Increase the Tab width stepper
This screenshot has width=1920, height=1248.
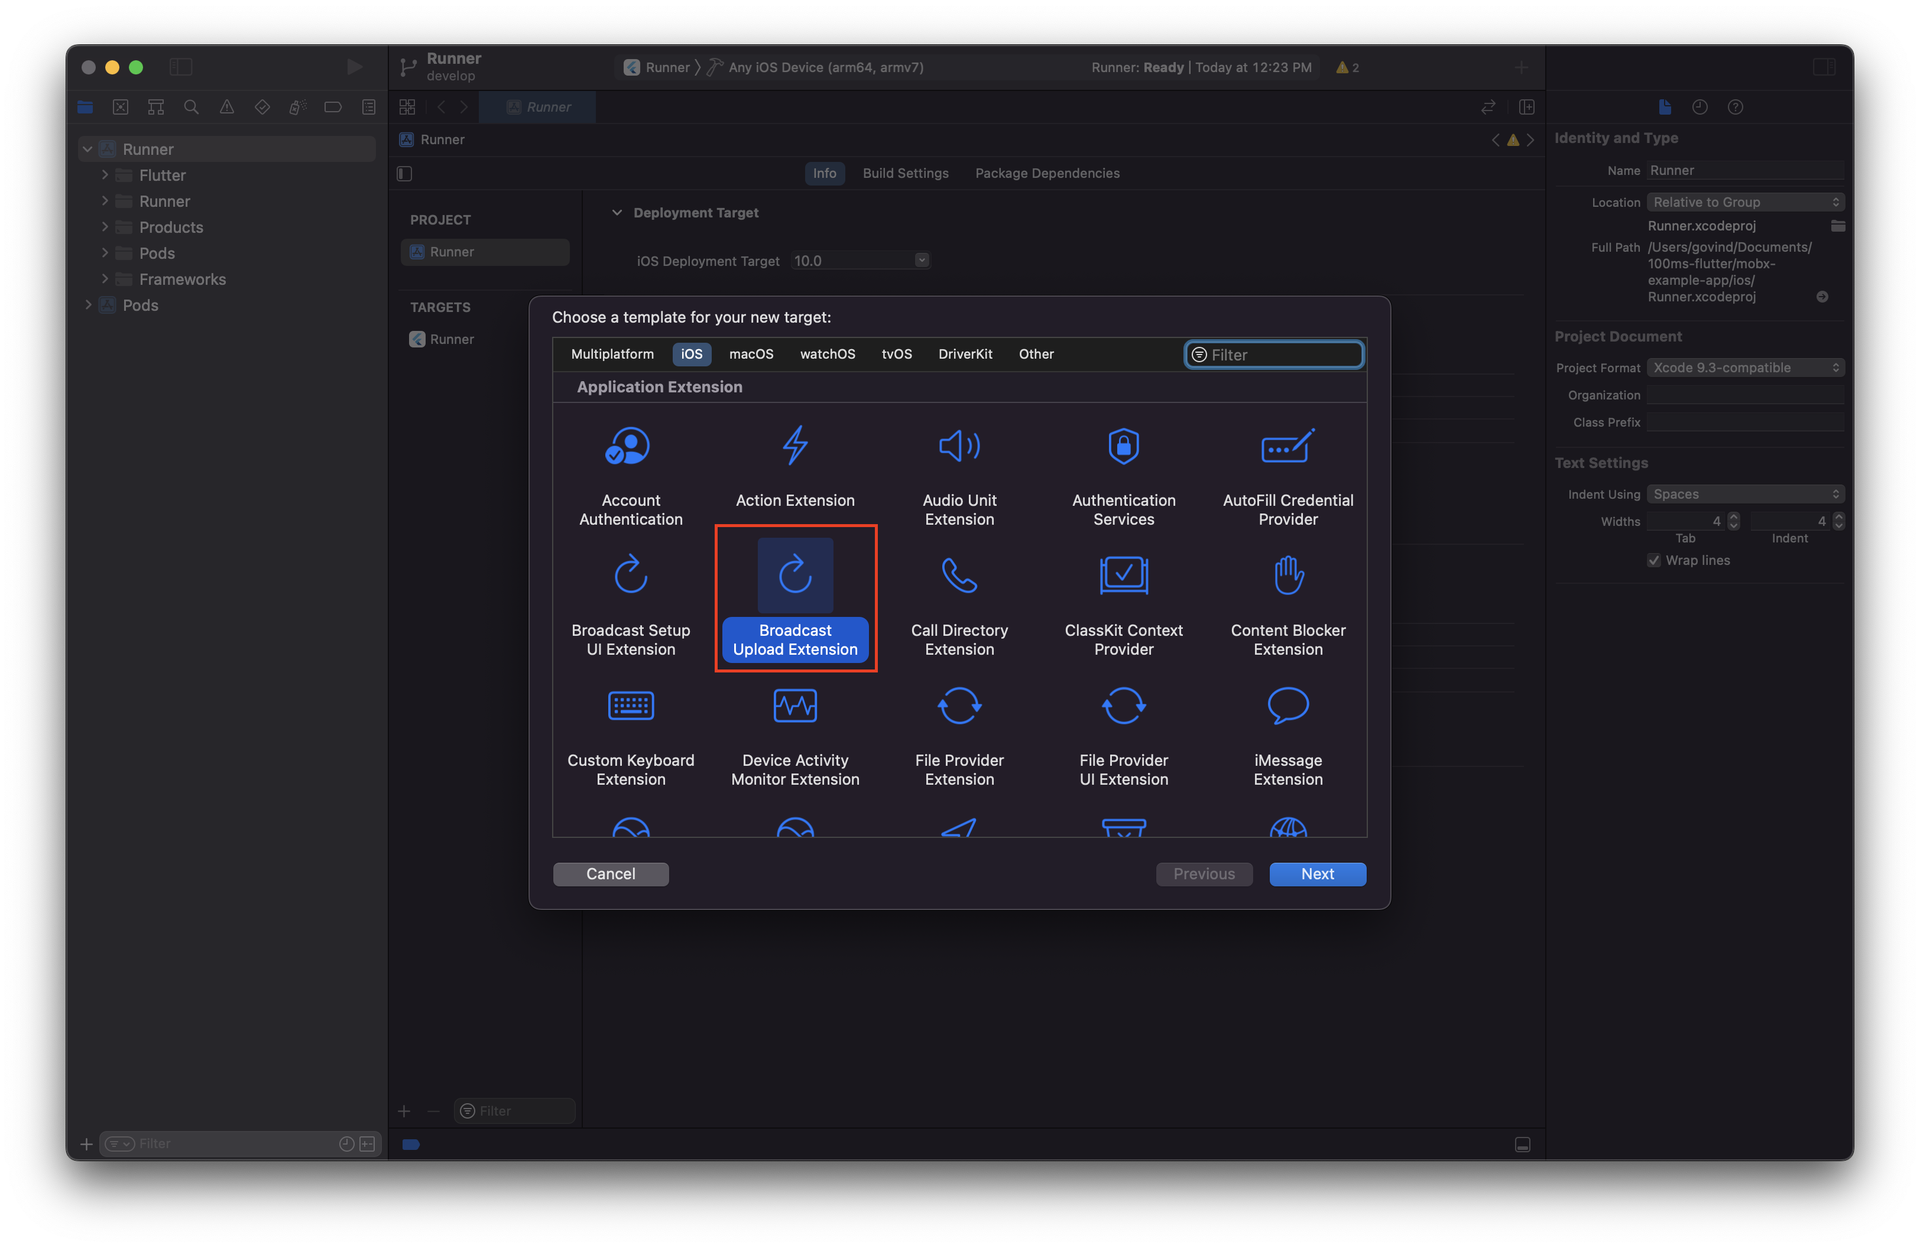point(1734,517)
